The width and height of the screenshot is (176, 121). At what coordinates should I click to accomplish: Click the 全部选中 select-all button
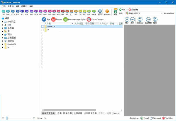point(78,113)
